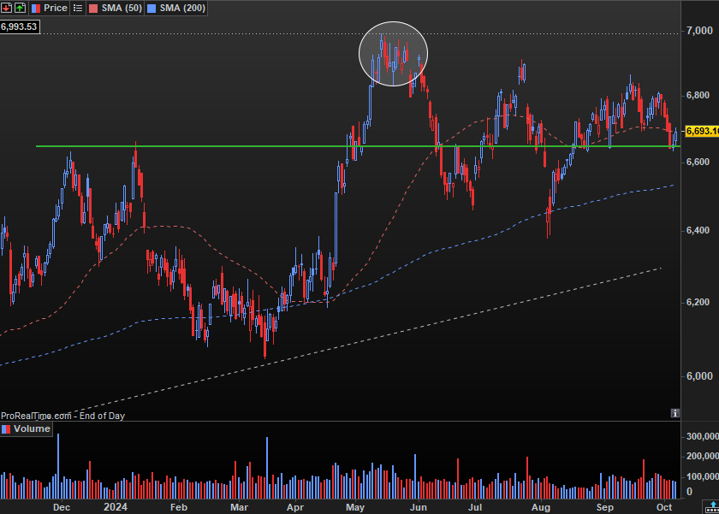Click the 6,400 price axis label
This screenshot has width=719, height=514.
point(698,230)
